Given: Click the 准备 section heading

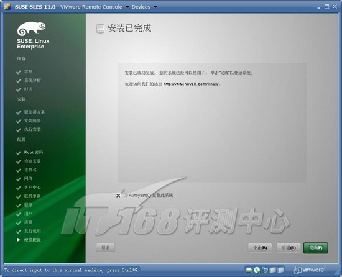Looking at the screenshot, I should click(21, 58).
